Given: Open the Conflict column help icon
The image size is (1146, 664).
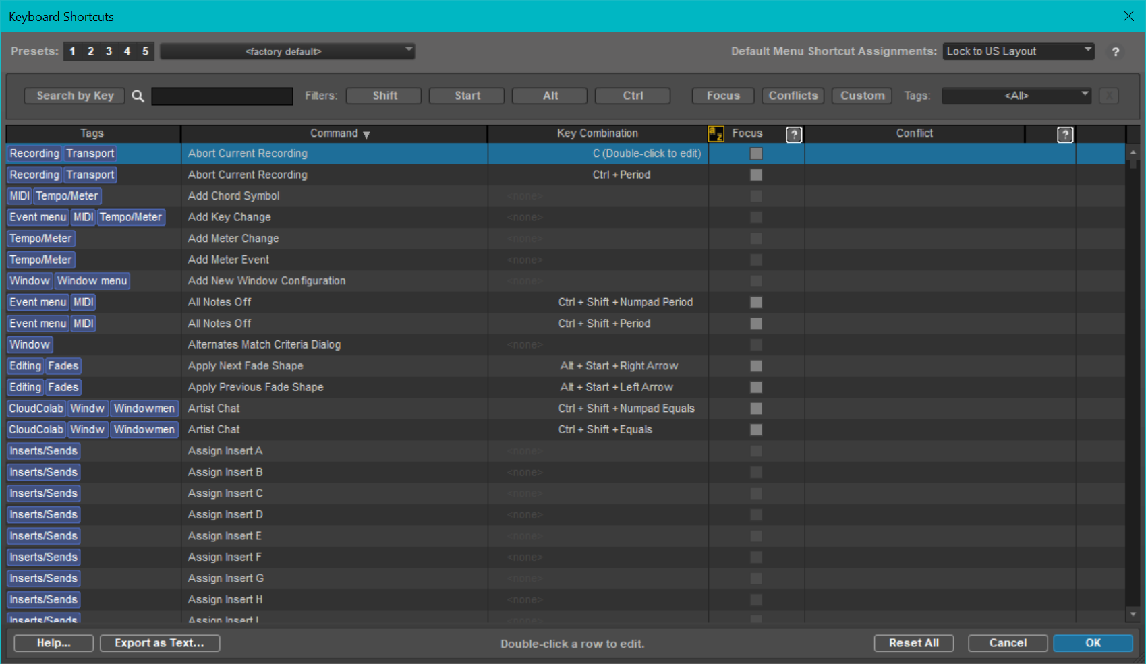Looking at the screenshot, I should click(1065, 135).
